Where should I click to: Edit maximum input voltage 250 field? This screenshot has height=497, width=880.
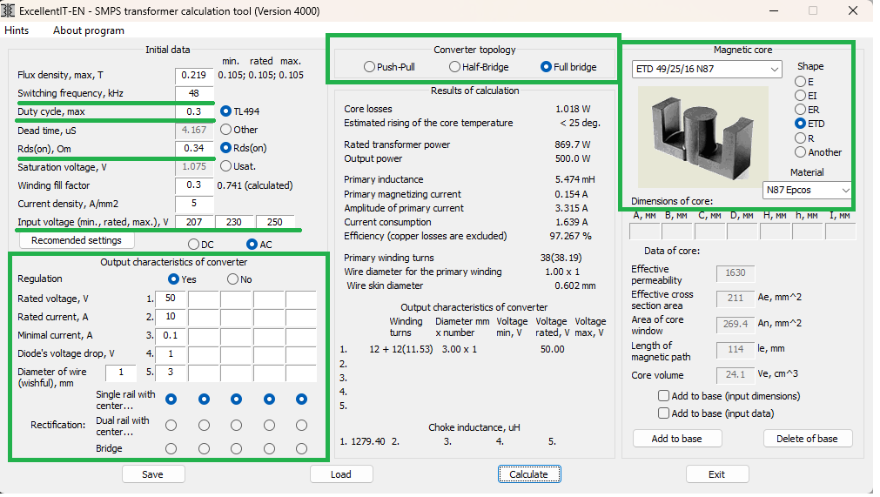[275, 222]
